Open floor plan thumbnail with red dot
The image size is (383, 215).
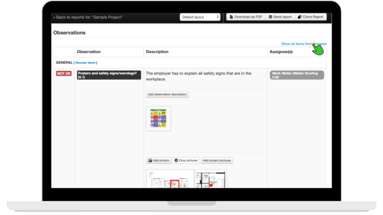click(211, 179)
